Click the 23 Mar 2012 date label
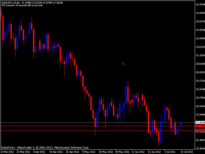205x154 pixels. (23, 152)
